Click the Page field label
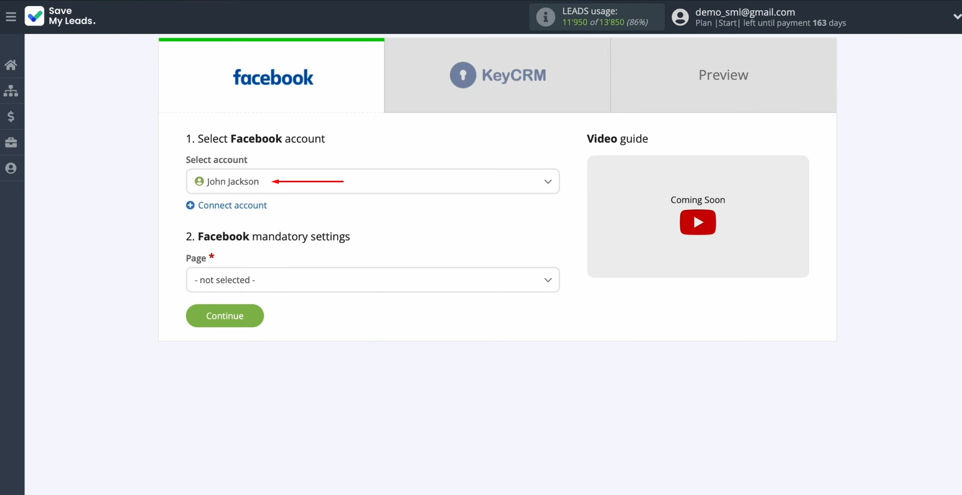Image resolution: width=962 pixels, height=495 pixels. pos(196,258)
